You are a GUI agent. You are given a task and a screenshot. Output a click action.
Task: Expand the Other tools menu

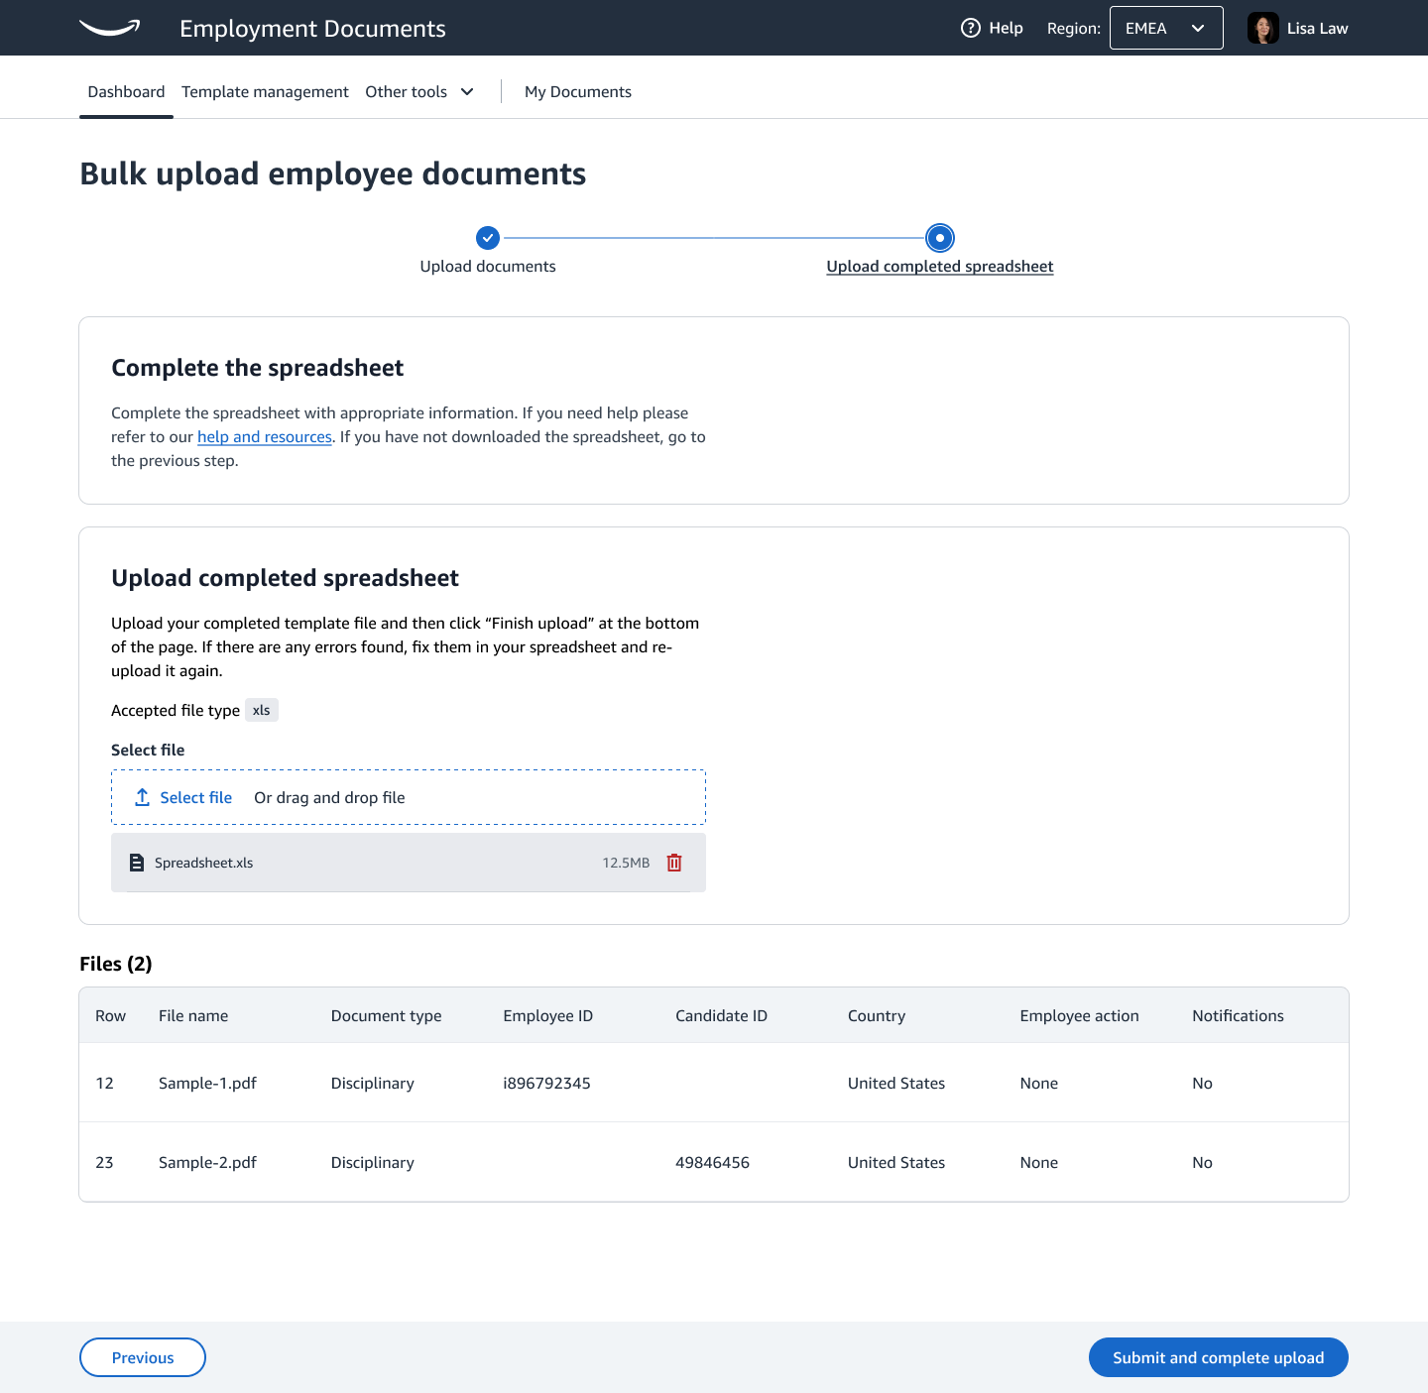tap(419, 91)
